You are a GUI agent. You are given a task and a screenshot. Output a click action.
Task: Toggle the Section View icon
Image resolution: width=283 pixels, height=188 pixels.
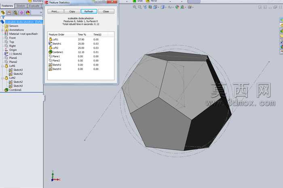[150, 7]
